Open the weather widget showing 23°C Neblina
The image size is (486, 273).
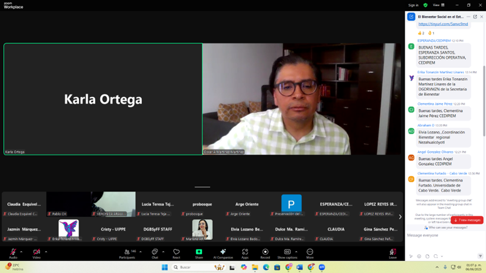[x=15, y=267]
